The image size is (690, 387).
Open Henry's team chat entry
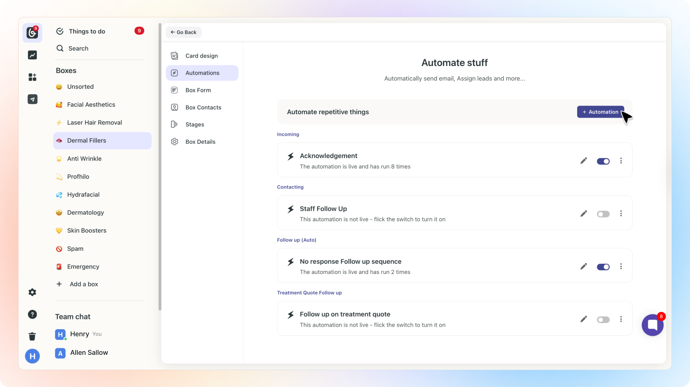(x=79, y=334)
